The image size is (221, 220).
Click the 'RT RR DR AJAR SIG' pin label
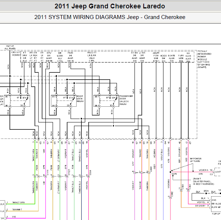[135, 57]
